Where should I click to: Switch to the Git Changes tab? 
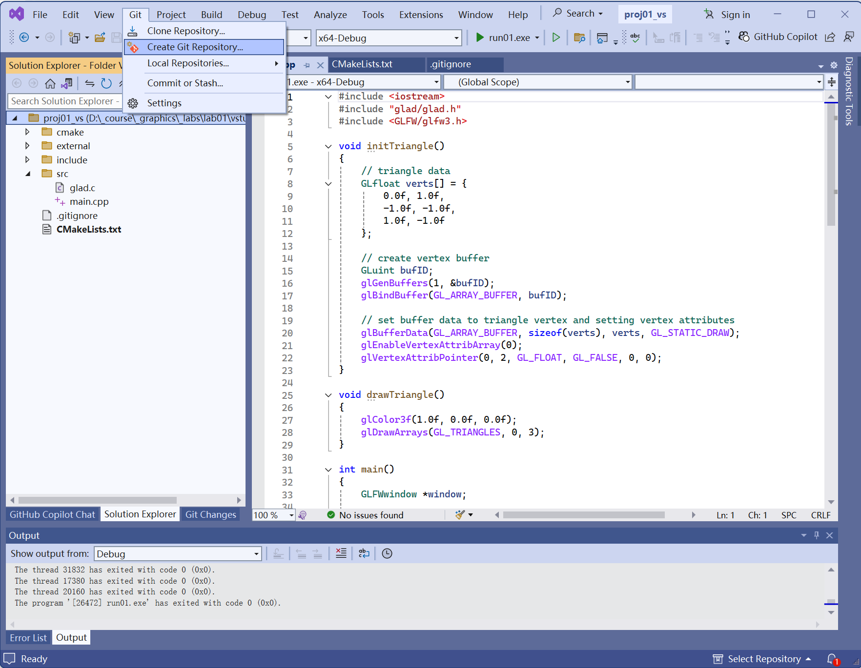(210, 514)
